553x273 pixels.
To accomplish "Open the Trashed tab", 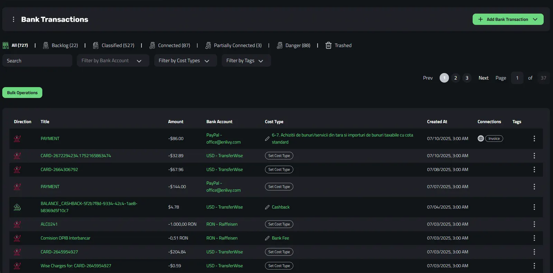I will click(x=339, y=45).
